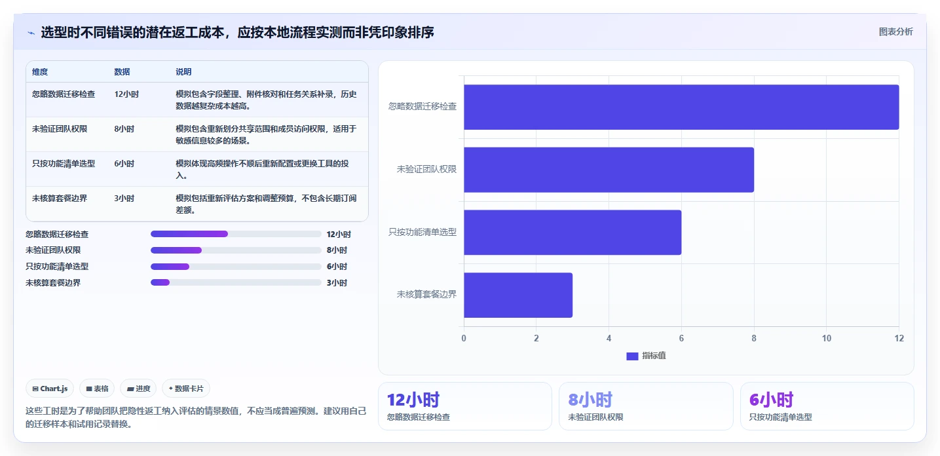Click the shortest chart bar, 未核算套餐边界

point(518,295)
